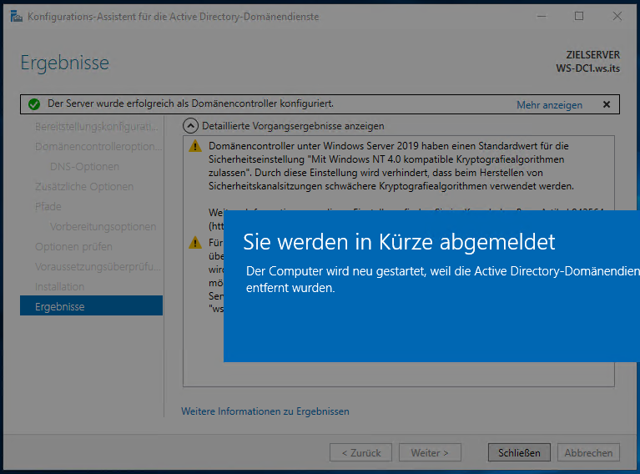
Task: Click the 'Schließen' button
Action: [519, 452]
